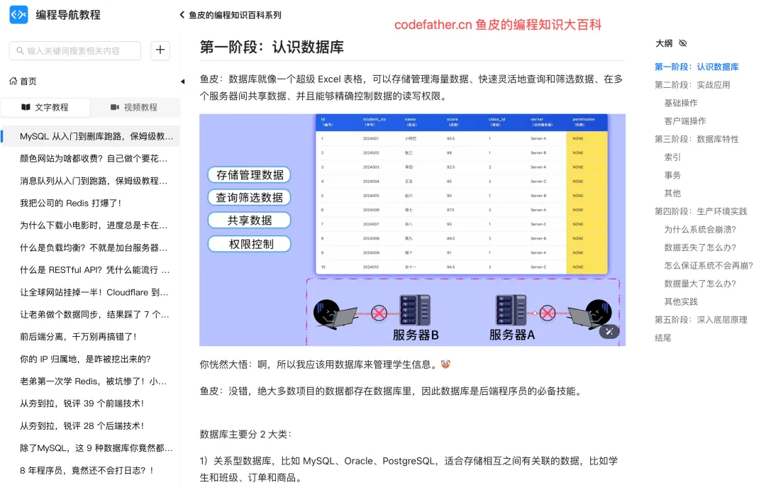Jump to outline 第二阶段：实战应用
Viewport: 766px width, 485px height.
tap(692, 85)
